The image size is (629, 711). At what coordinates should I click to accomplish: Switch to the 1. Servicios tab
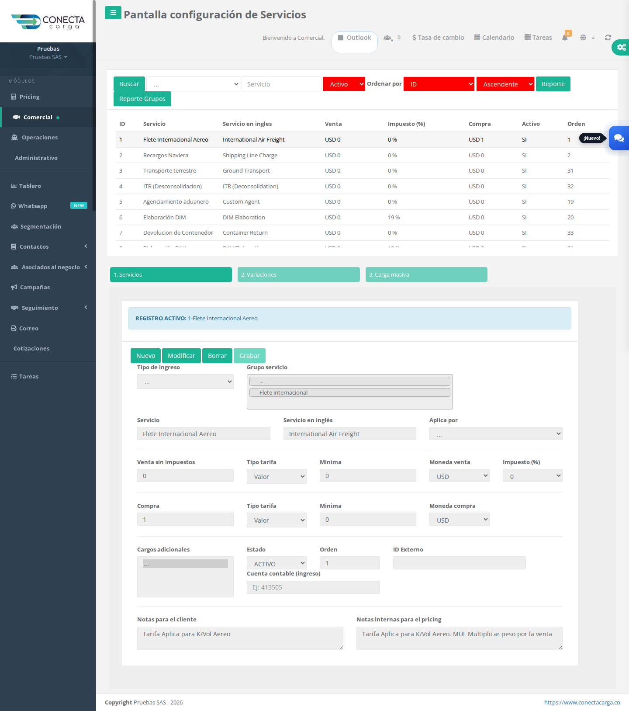(171, 274)
